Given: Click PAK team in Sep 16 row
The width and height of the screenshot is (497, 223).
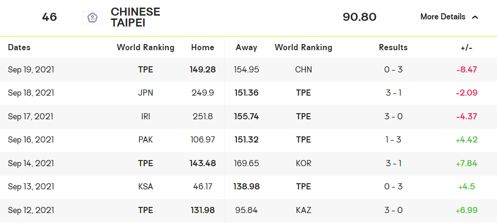Looking at the screenshot, I should click(x=146, y=140).
